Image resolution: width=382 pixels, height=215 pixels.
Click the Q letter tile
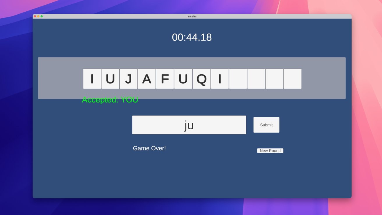point(201,79)
